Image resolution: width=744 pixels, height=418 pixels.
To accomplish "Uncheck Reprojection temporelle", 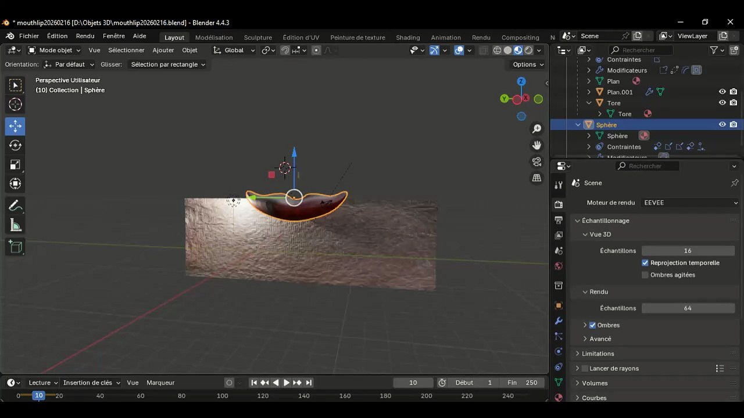I will [x=645, y=263].
